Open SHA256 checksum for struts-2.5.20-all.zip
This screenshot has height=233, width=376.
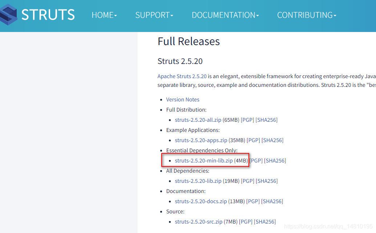click(x=266, y=120)
